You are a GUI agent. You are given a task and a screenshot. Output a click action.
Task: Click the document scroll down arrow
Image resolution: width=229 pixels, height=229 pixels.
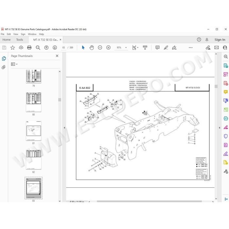[x=216, y=199]
